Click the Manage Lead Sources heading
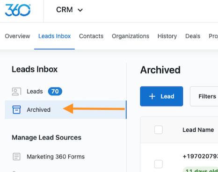This screenshot has width=218, height=172. 46,137
